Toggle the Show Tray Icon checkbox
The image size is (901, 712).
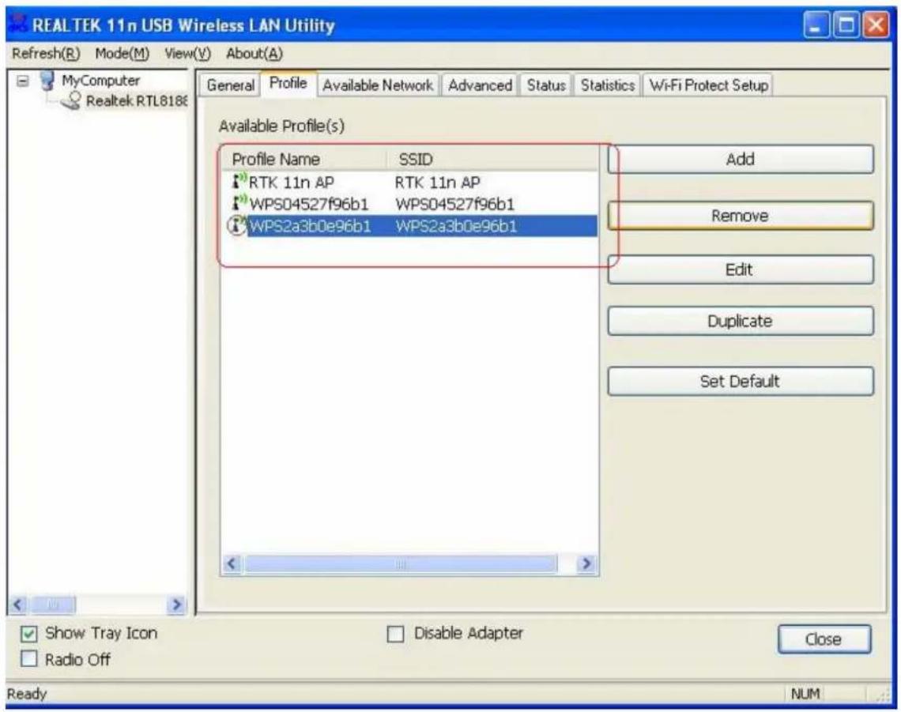pyautogui.click(x=28, y=634)
